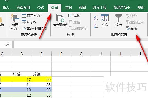The image size is (148, 98).
Task: Select column F header
Action: (61, 54)
